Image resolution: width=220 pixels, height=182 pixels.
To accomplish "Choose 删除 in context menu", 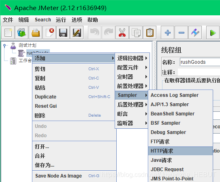I will click(74, 115).
